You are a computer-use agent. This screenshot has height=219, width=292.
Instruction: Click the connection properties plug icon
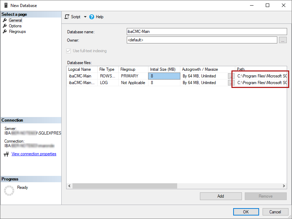click(6, 154)
